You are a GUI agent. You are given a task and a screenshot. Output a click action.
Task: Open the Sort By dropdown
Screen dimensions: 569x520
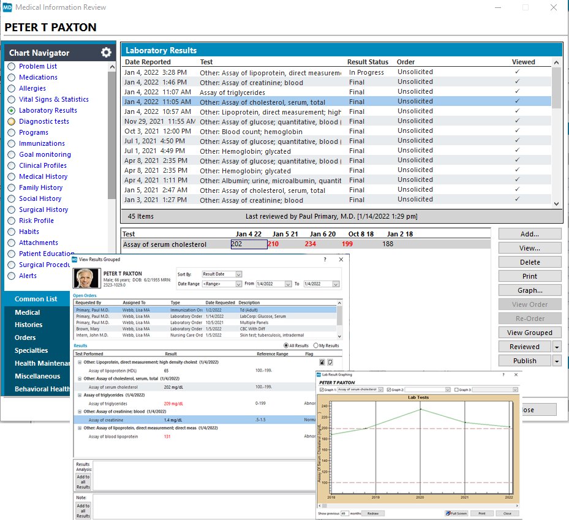click(239, 274)
